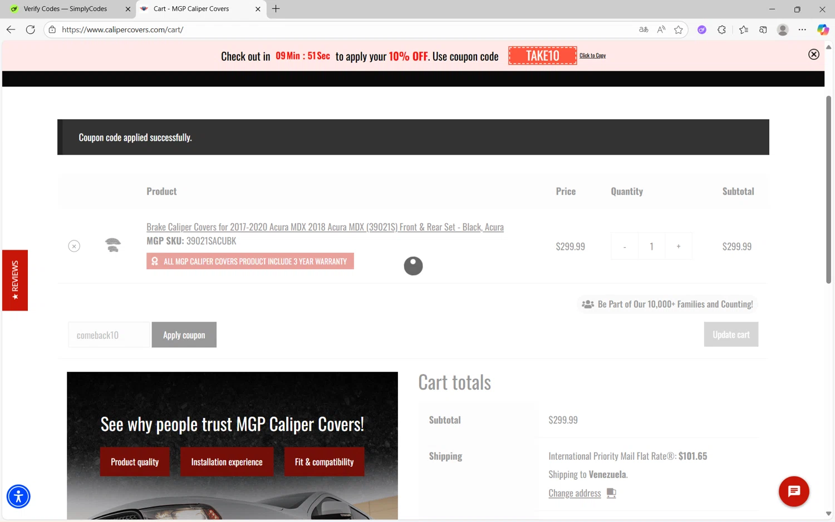Open the live chat bubble

pos(794,491)
